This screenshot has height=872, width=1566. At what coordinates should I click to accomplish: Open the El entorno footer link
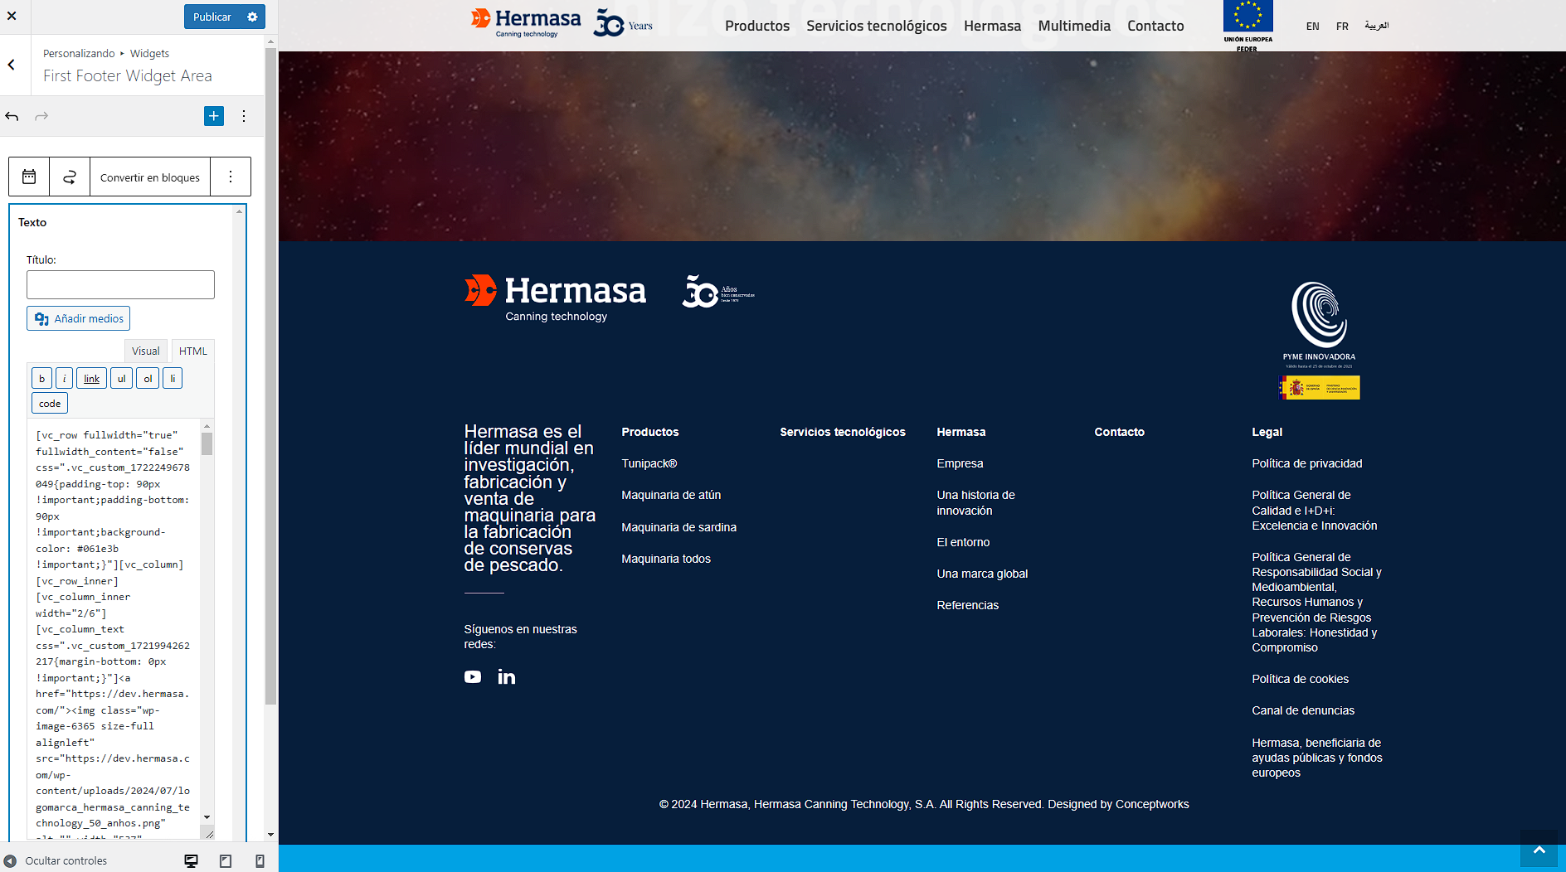[963, 542]
